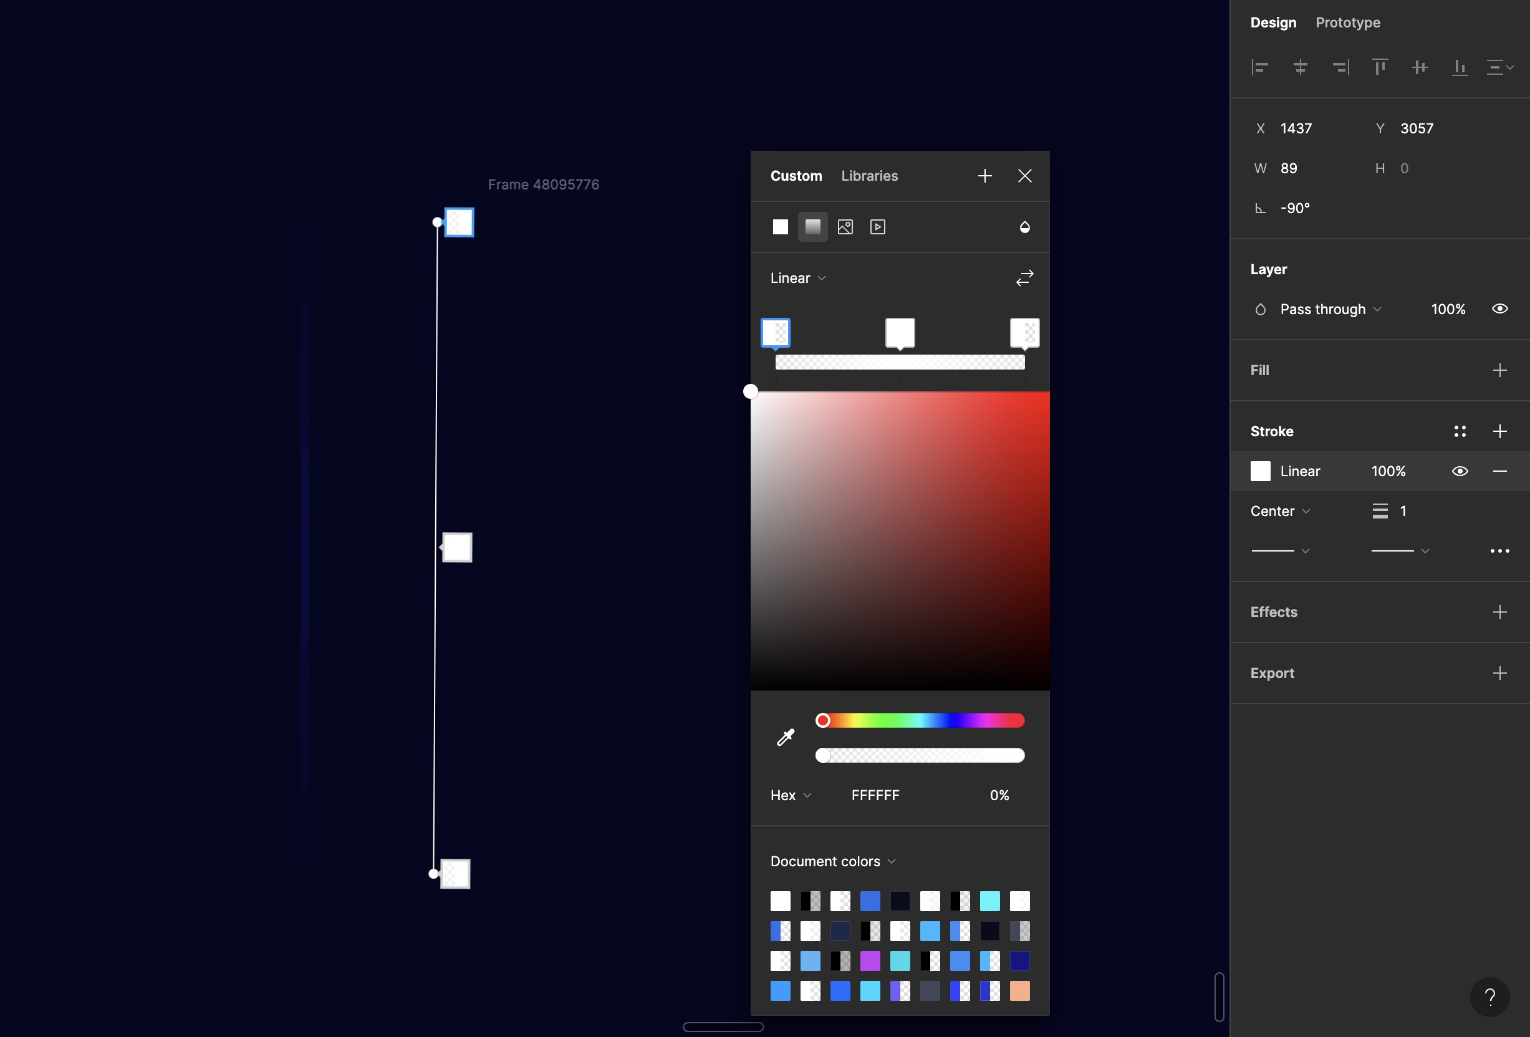Open the Libraries tab in the color picker
The height and width of the screenshot is (1037, 1530).
(x=869, y=176)
